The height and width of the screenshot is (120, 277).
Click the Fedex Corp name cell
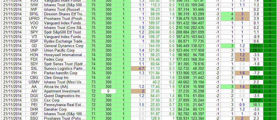tap(64, 59)
